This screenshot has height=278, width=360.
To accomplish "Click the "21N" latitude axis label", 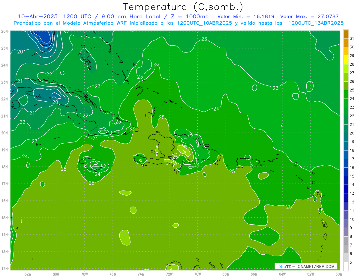I will tap(4, 116).
